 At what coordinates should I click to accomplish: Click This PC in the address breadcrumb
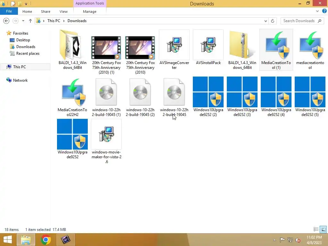(x=54, y=21)
